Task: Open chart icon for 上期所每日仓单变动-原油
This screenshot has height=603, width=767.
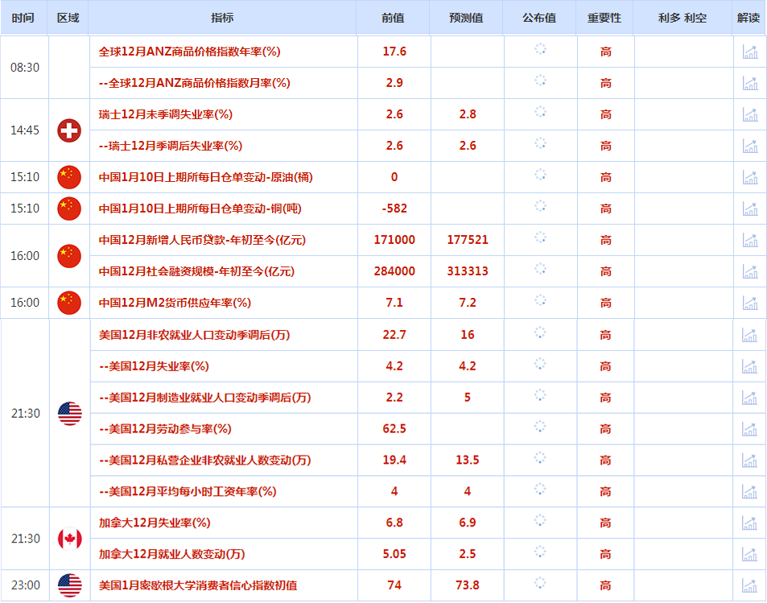Action: [x=750, y=176]
